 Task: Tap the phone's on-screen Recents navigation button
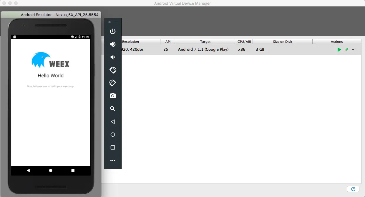[73, 170]
